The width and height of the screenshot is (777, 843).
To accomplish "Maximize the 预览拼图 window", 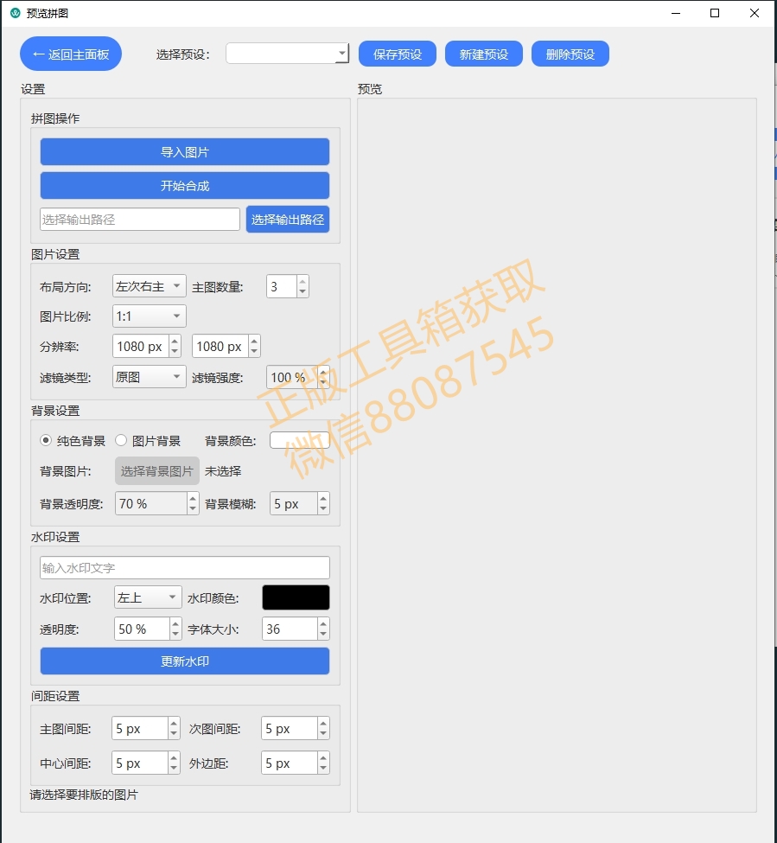I will coord(715,13).
